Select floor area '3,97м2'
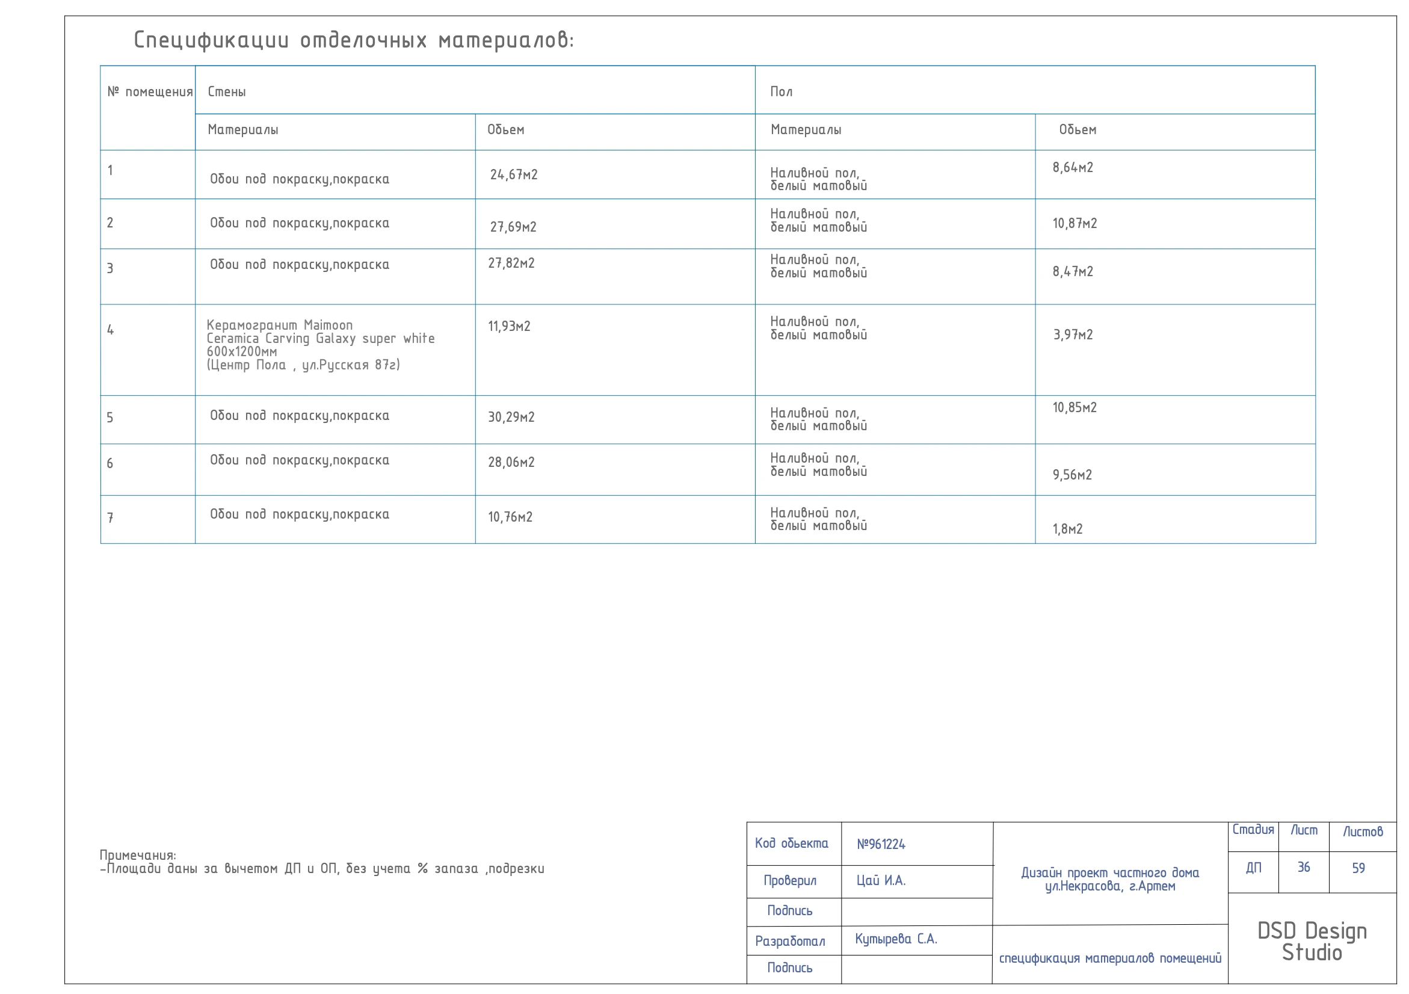 click(x=1073, y=335)
